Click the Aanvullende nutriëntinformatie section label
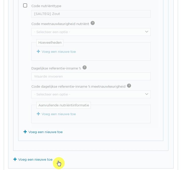This screenshot has width=181, height=170. coord(64,105)
